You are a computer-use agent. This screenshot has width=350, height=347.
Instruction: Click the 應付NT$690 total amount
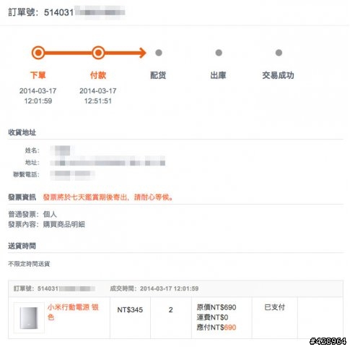click(216, 327)
